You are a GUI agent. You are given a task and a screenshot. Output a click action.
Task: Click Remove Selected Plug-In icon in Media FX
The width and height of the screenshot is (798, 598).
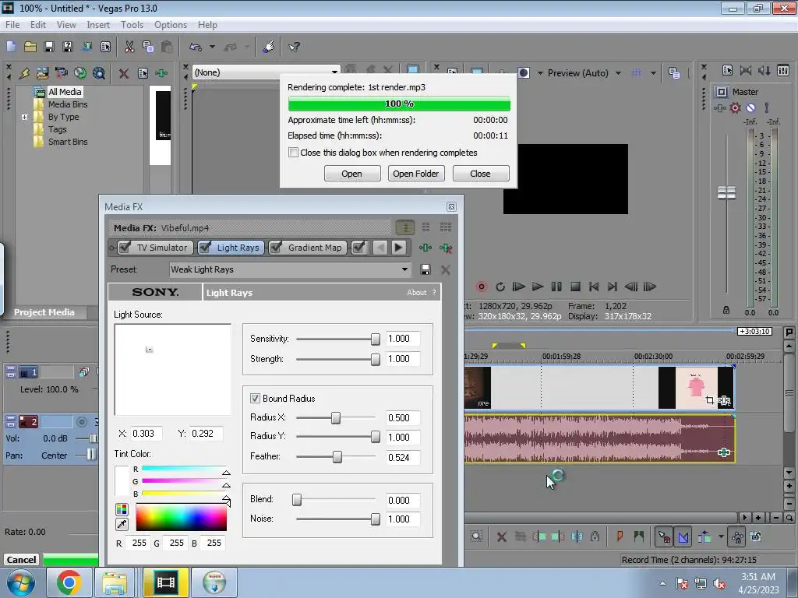446,248
